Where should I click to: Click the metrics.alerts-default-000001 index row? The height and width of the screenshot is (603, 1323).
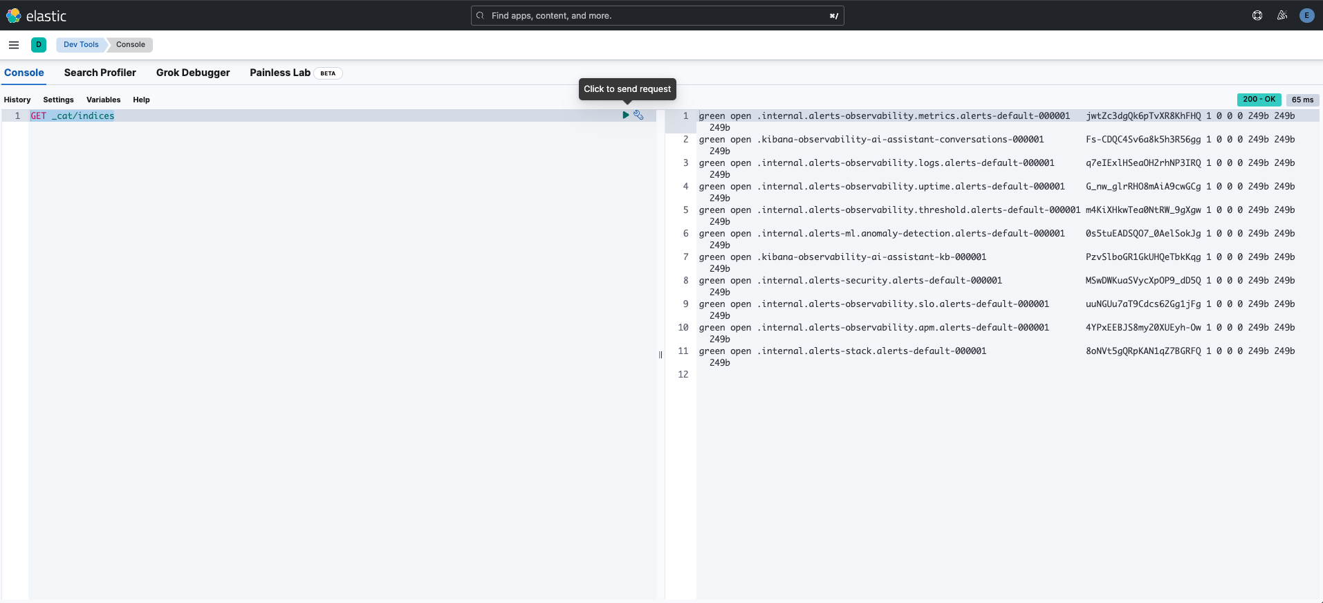coord(997,122)
